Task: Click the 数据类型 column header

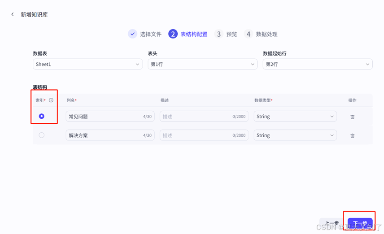Action: [263, 100]
